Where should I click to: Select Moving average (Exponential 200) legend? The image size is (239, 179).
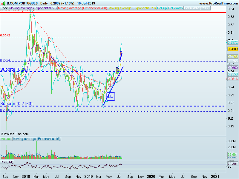[x=82, y=8]
